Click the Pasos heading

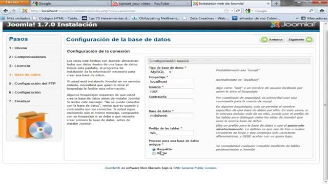18,39
